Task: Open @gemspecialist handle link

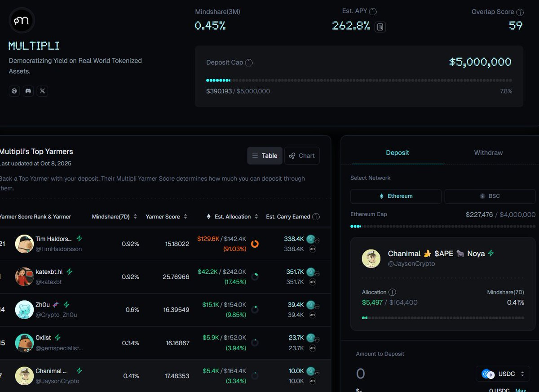Action: pos(59,348)
